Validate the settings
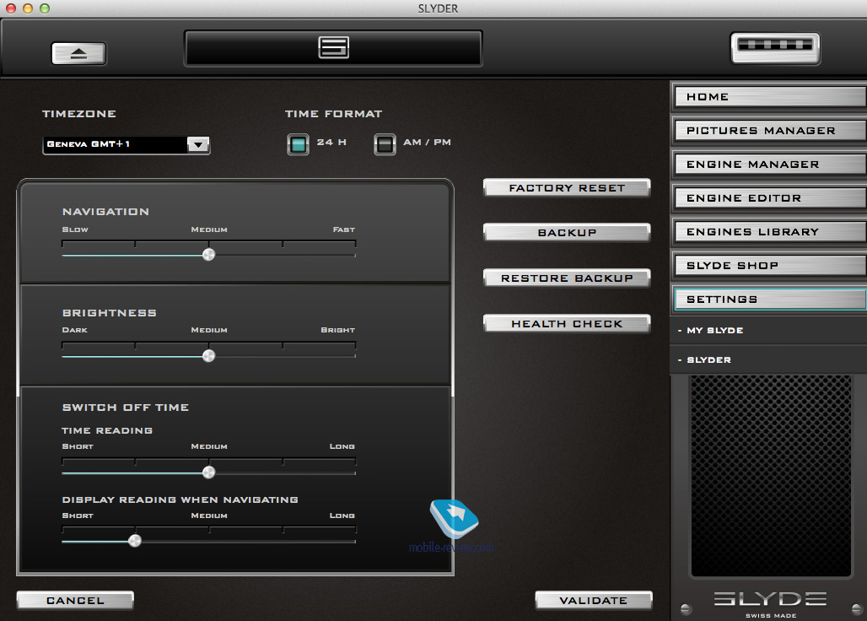 pyautogui.click(x=593, y=601)
